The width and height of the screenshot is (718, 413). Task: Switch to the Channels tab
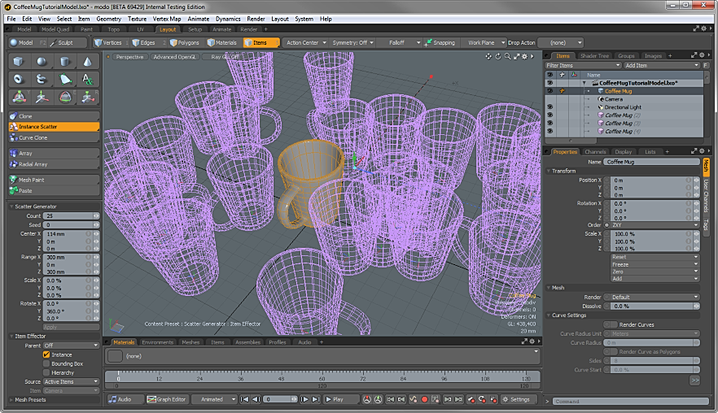[x=595, y=152]
